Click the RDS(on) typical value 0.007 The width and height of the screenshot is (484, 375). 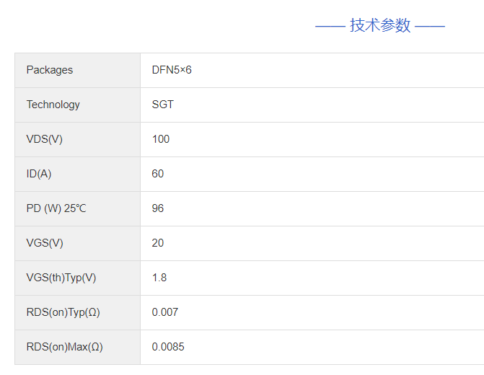coord(165,312)
